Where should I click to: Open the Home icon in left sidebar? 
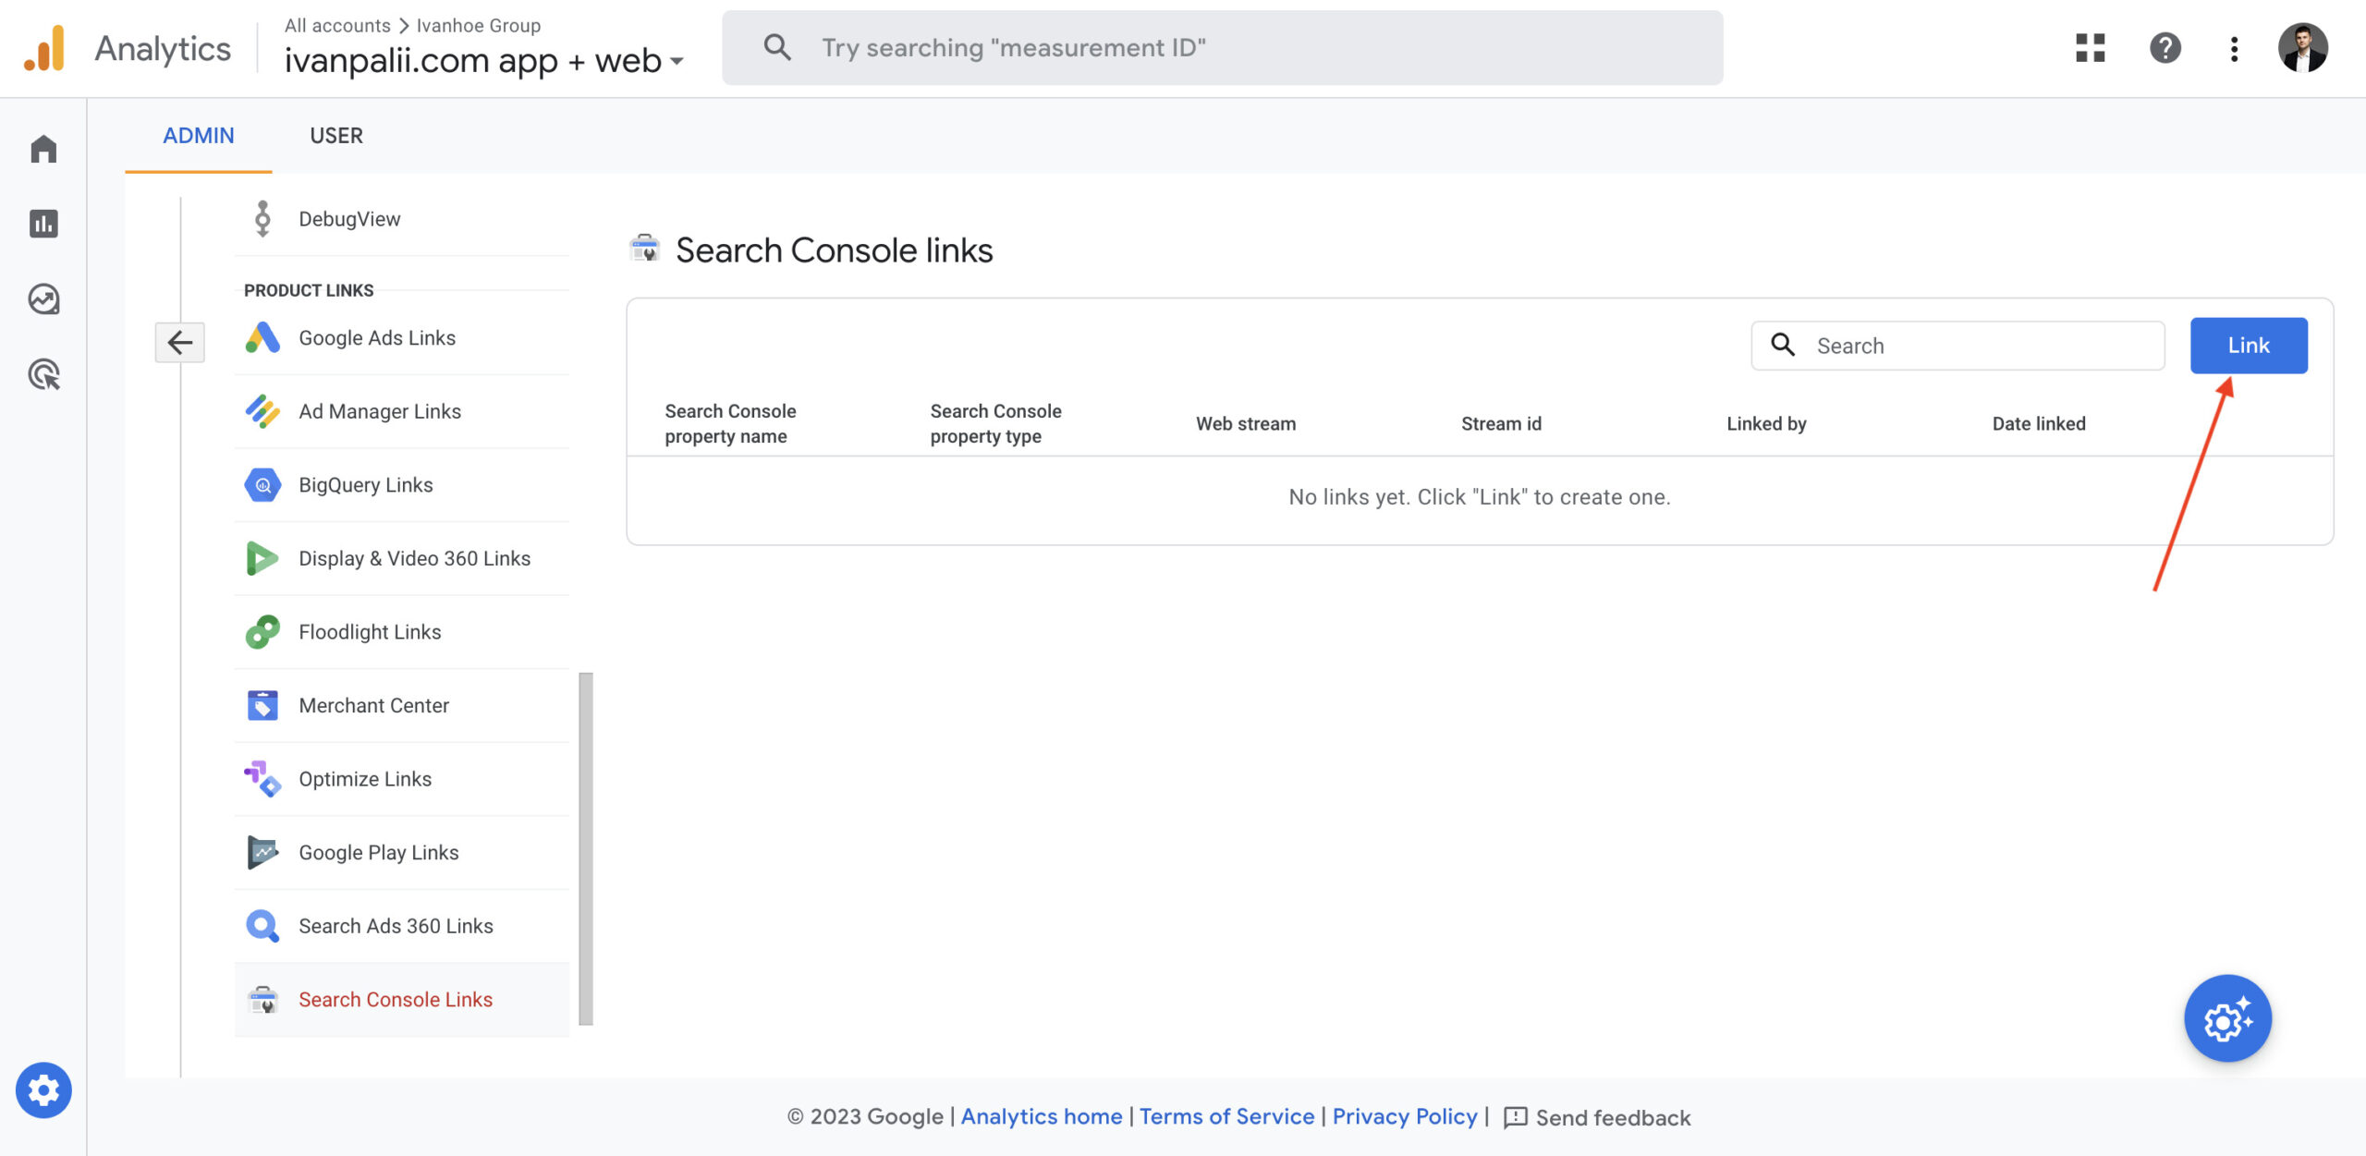(43, 149)
